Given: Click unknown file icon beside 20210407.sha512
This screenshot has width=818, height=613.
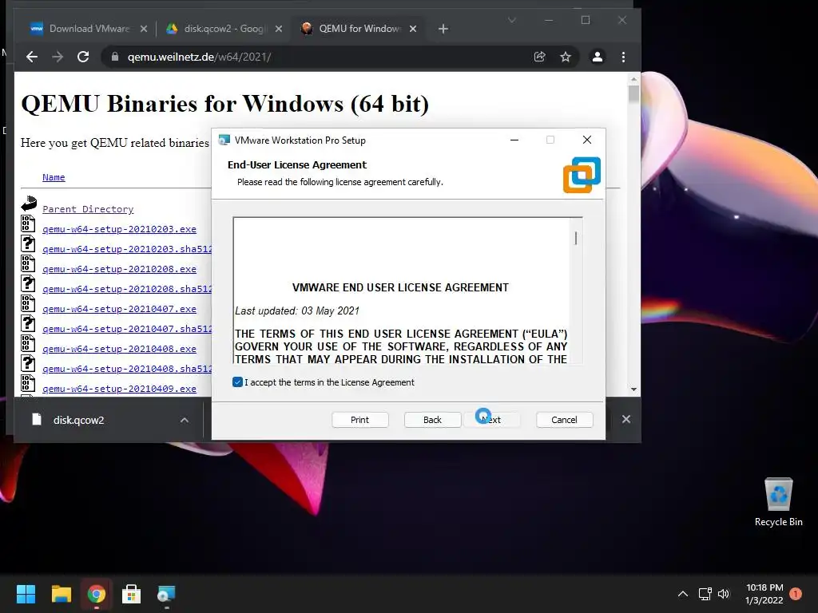Looking at the screenshot, I should (x=28, y=323).
